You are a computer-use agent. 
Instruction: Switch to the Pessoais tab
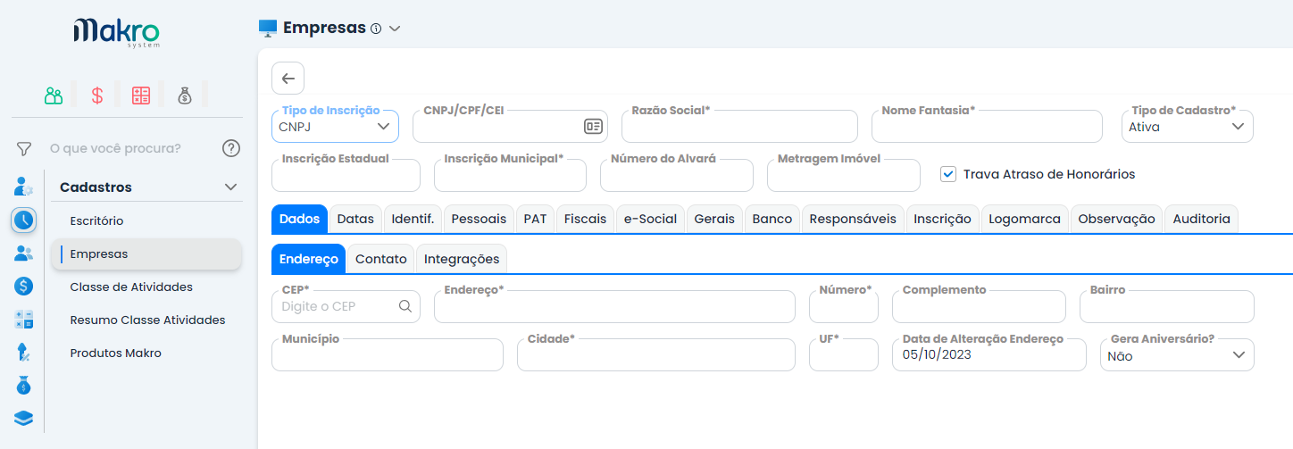point(479,219)
